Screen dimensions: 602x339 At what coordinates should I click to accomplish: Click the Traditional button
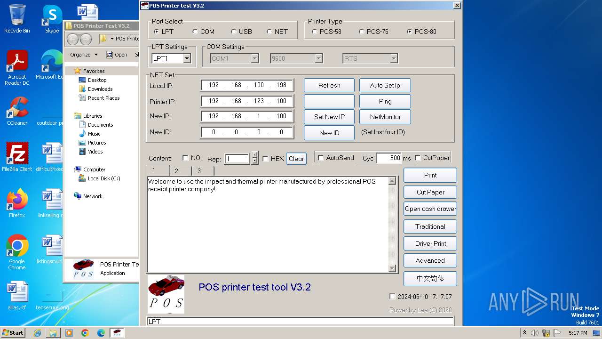point(430,226)
